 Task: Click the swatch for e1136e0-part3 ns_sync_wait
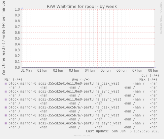coord(6,92)
